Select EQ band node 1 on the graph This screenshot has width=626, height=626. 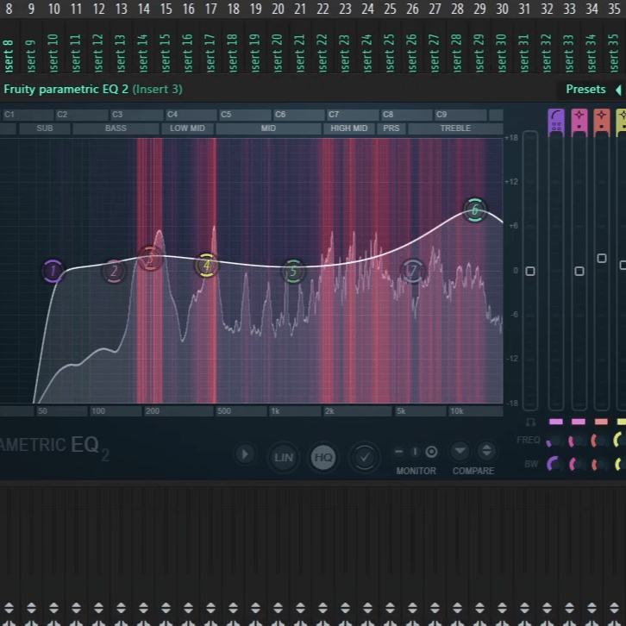click(x=53, y=271)
